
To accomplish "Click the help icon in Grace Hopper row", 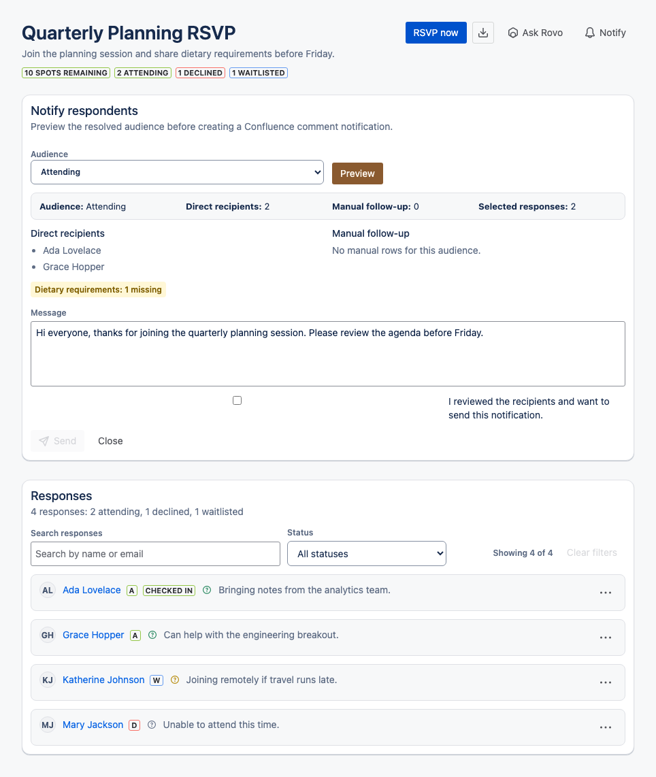I will click(152, 635).
